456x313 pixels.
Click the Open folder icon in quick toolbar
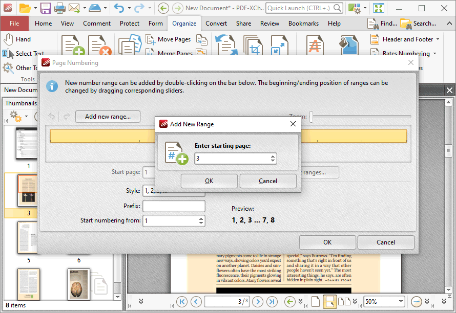25,8
